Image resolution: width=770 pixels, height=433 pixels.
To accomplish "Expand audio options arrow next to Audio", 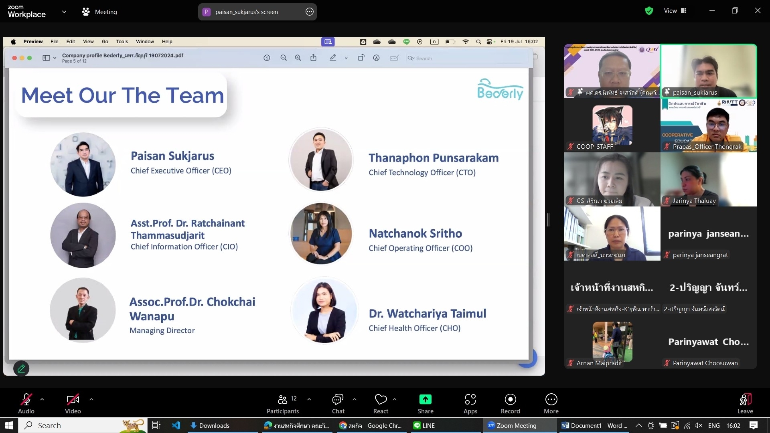I will [x=42, y=399].
